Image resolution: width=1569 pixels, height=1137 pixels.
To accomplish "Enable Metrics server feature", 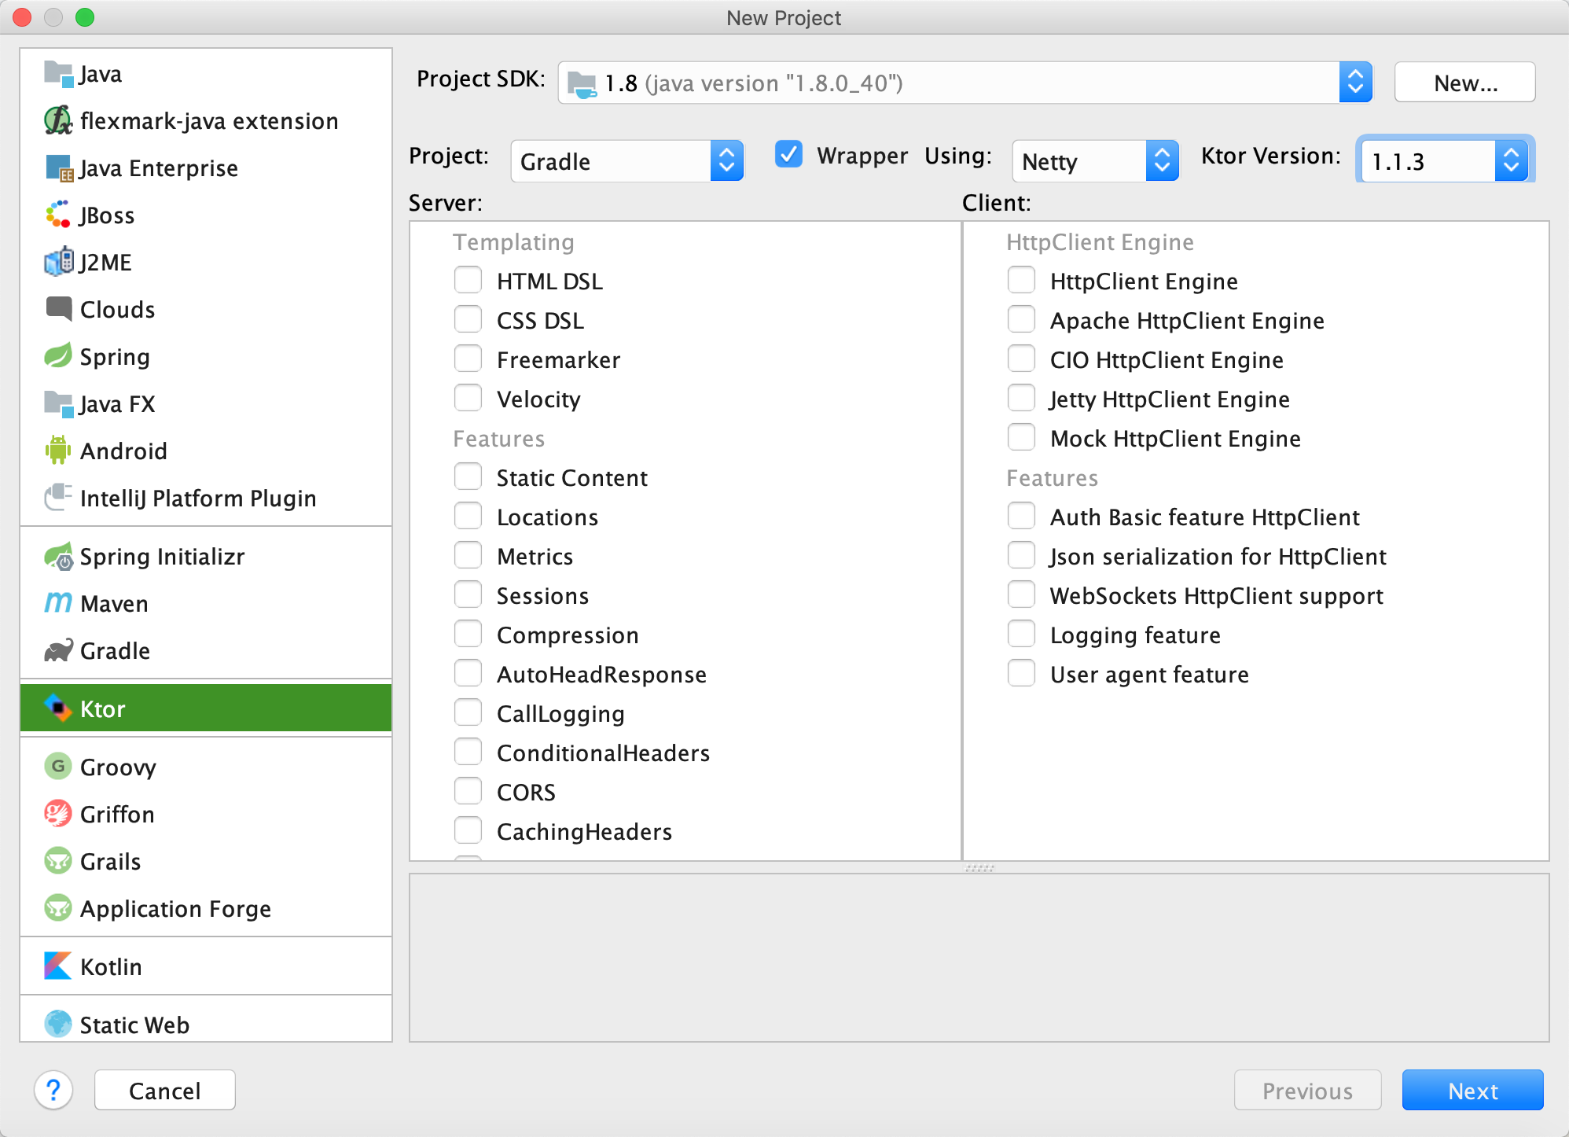I will (468, 555).
